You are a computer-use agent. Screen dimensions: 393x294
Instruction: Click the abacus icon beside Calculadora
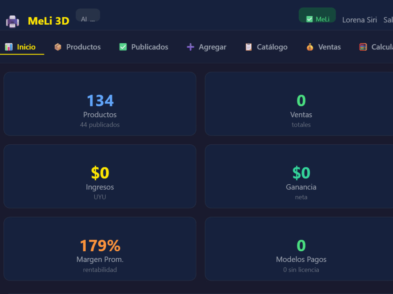[x=363, y=47]
